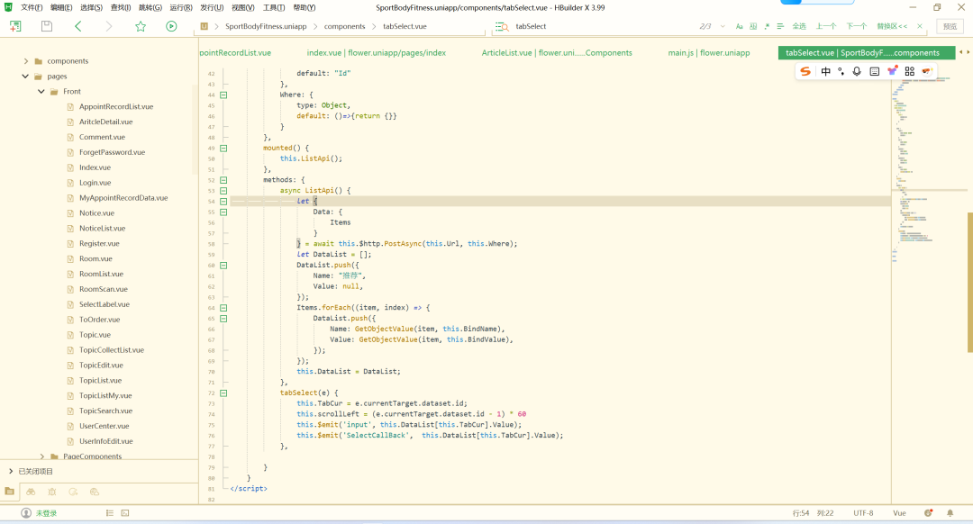
Task: Collapse the code fold at line 44
Action: click(x=223, y=95)
